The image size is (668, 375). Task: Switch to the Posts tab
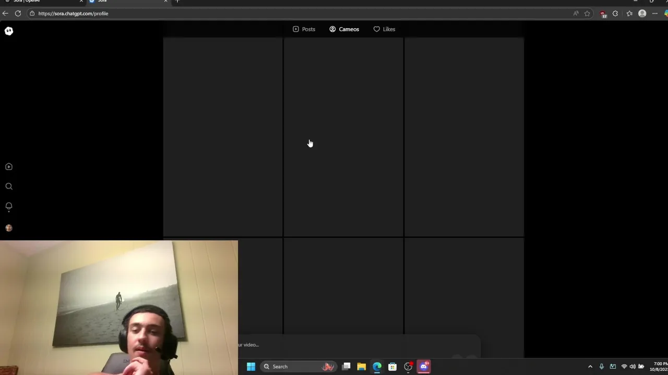coord(304,29)
